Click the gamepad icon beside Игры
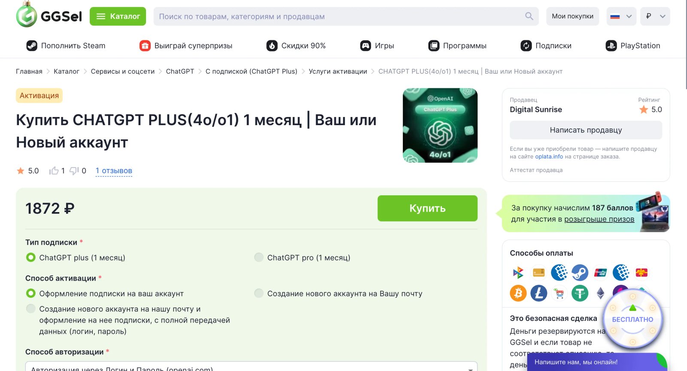687x371 pixels. pos(365,46)
